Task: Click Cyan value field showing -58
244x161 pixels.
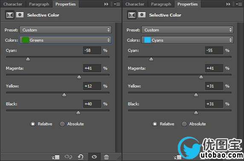Action: (x=92, y=51)
